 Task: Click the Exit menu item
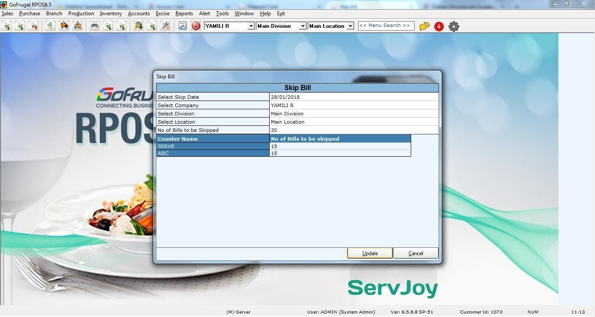pyautogui.click(x=281, y=13)
